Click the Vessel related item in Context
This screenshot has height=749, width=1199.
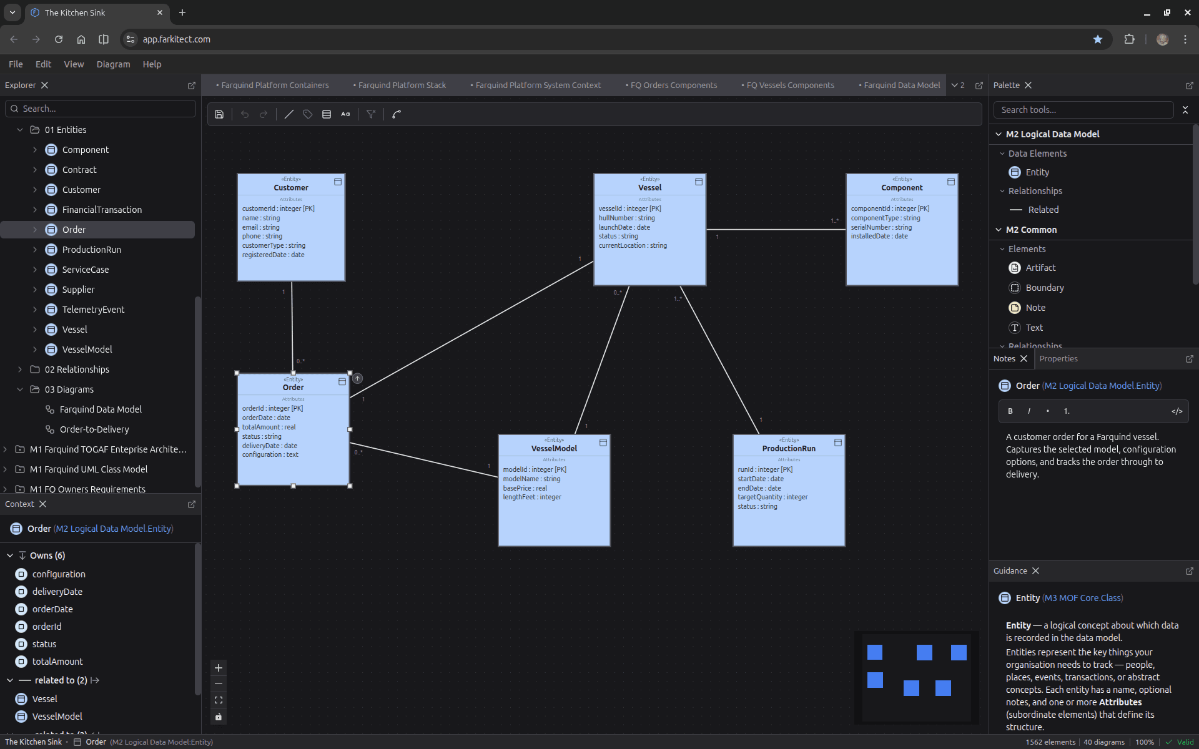click(x=44, y=699)
